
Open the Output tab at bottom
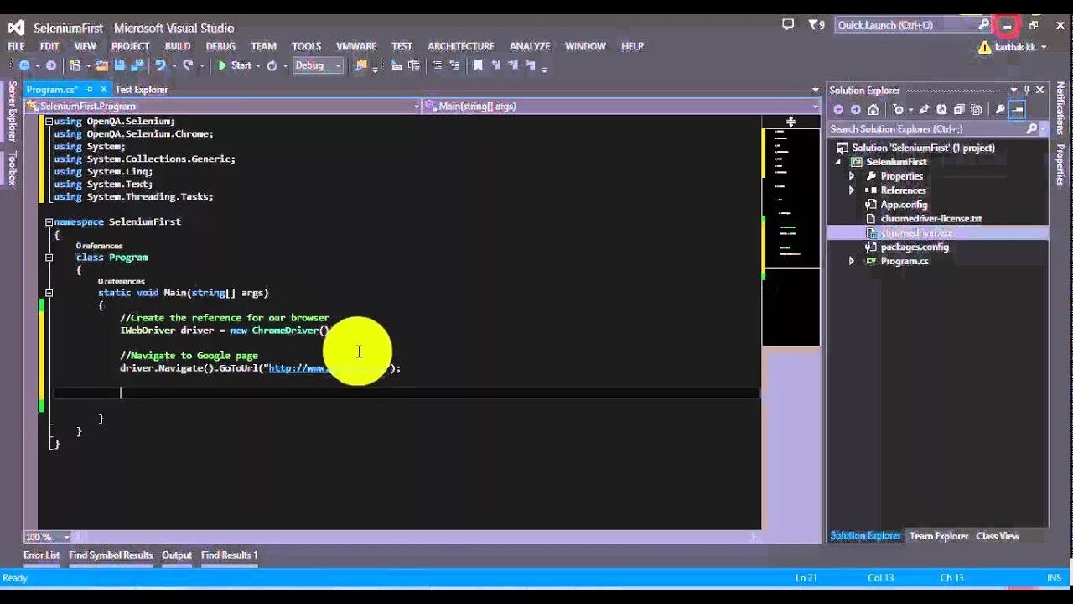coord(177,555)
